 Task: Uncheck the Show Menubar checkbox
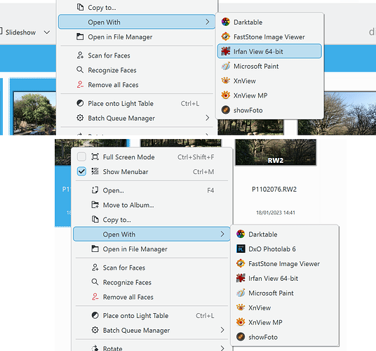(x=81, y=171)
